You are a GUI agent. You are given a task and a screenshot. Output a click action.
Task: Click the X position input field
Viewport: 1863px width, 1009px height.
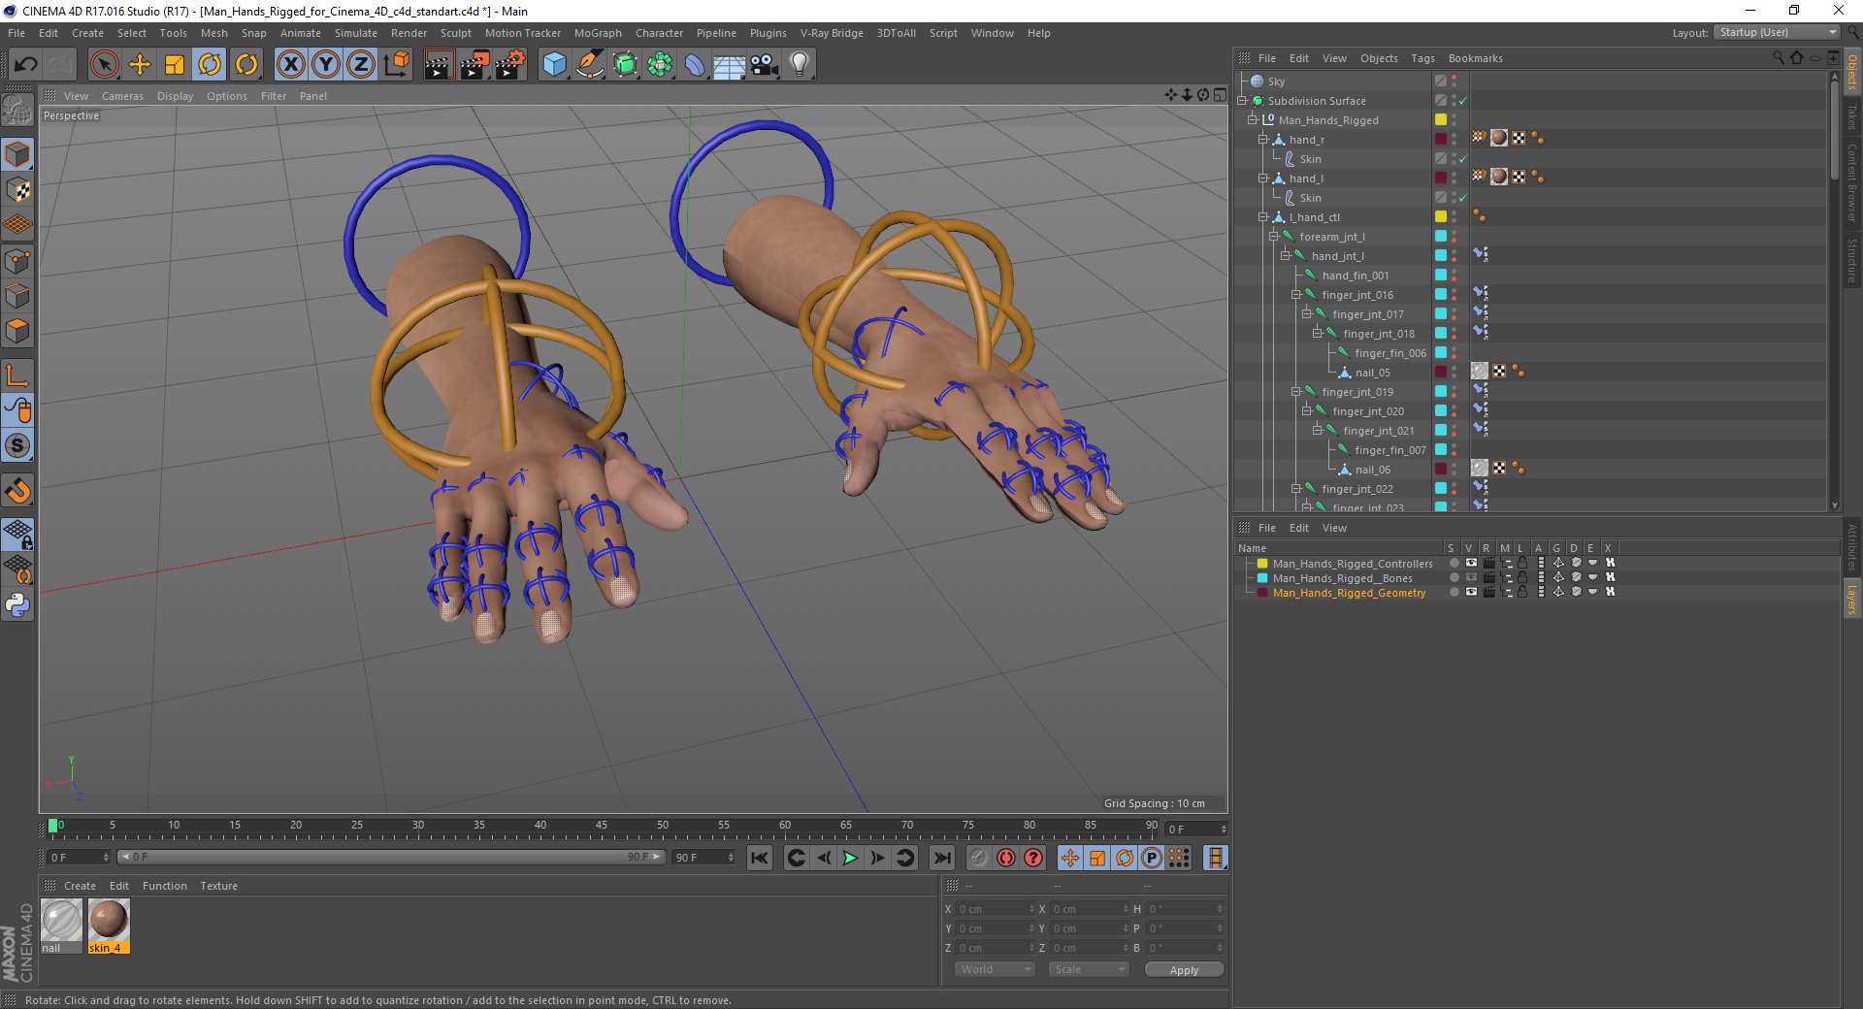click(x=997, y=909)
